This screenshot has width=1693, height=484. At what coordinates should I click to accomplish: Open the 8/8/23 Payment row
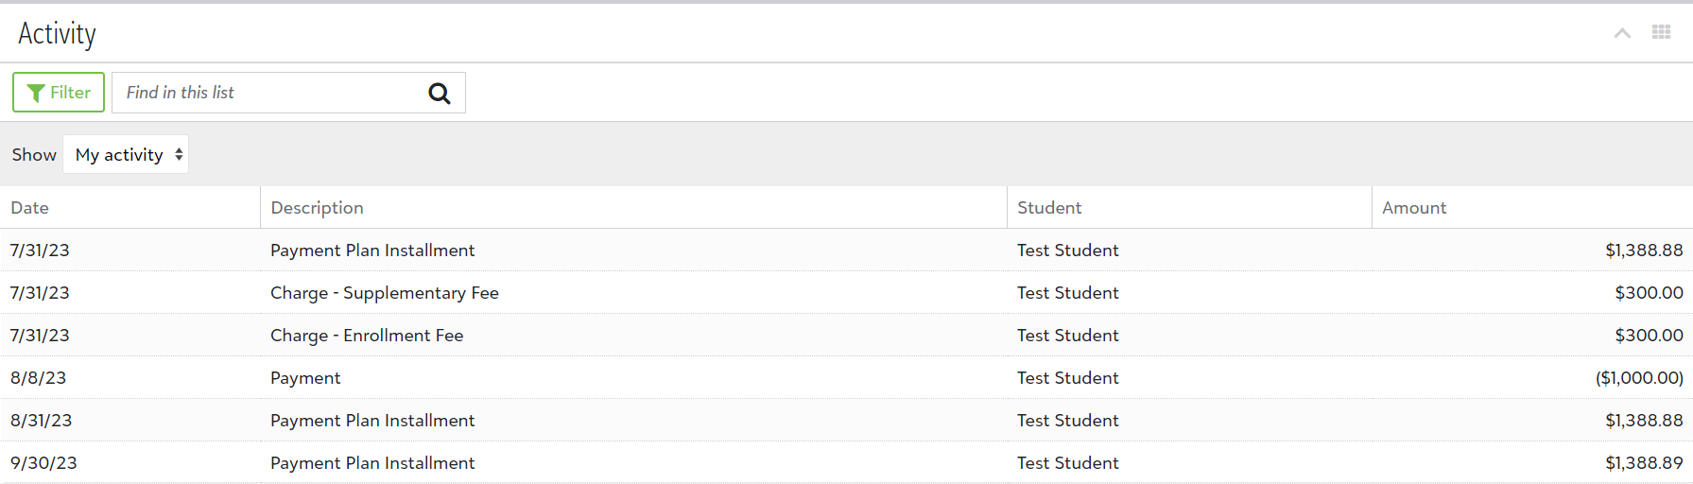(x=305, y=378)
